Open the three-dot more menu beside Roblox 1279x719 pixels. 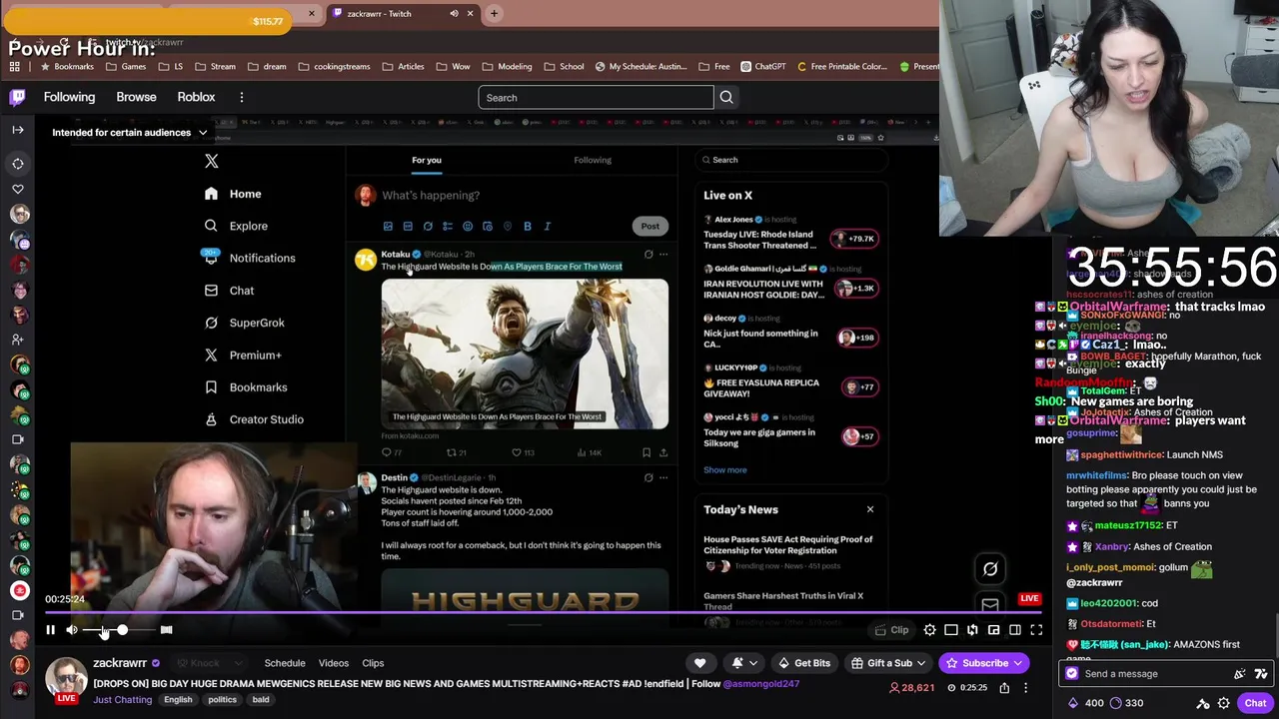tap(241, 97)
